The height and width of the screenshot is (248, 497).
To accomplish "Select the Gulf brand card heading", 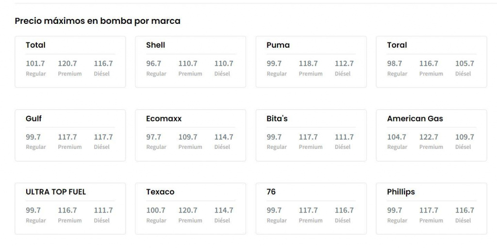I will [33, 119].
